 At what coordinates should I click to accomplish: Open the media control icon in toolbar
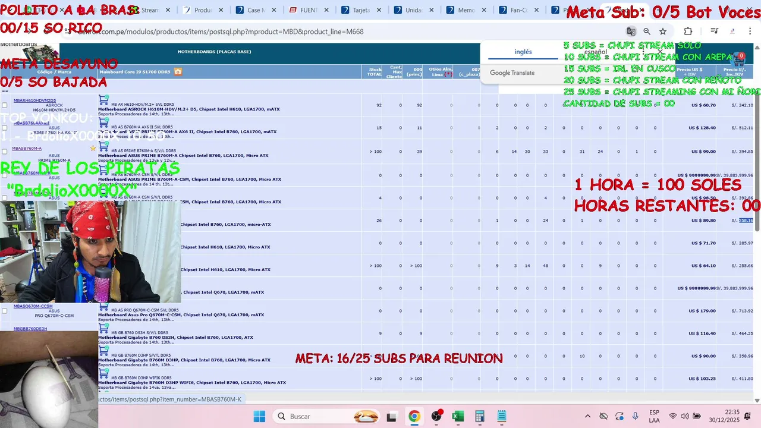715,32
